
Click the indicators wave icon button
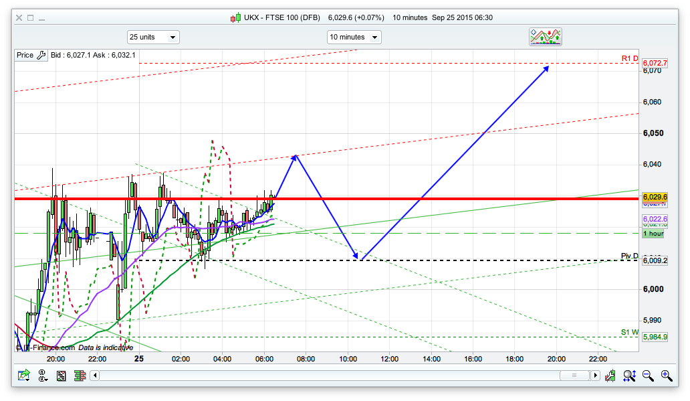tap(546, 37)
